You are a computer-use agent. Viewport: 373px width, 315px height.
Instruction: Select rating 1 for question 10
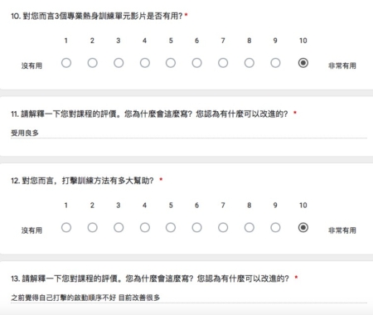click(x=66, y=63)
